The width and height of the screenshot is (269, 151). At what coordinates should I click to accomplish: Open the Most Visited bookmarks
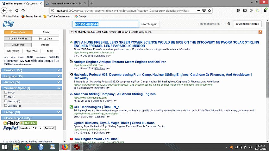(x=11, y=16)
